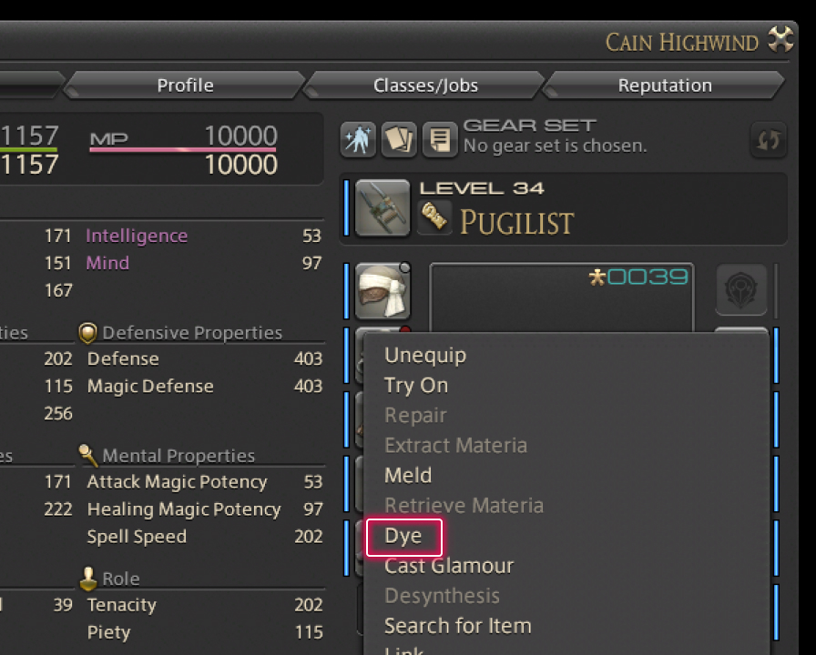Click the Pugilist class icon
The image size is (816, 655).
point(435,217)
